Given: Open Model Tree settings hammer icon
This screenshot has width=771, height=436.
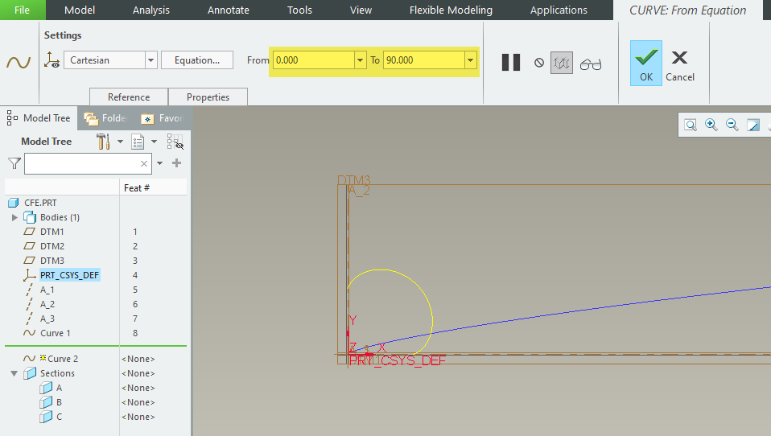Looking at the screenshot, I should 103,142.
